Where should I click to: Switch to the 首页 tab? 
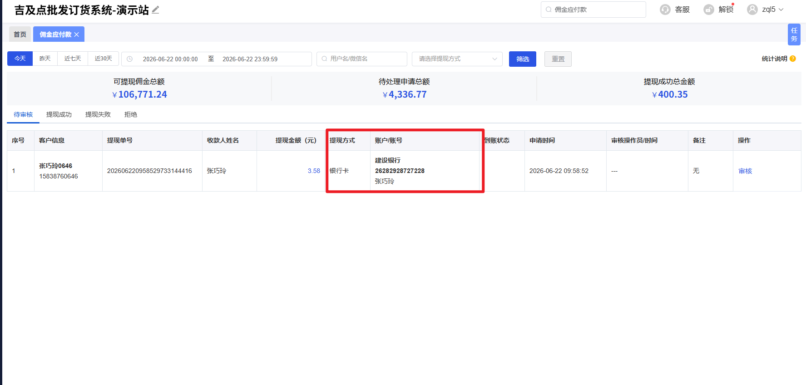tap(20, 35)
